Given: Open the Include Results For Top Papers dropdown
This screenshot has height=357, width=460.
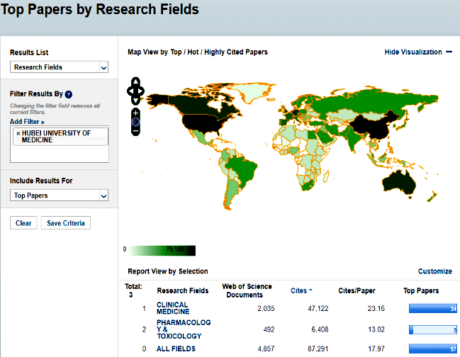Looking at the screenshot, I should pyautogui.click(x=59, y=195).
